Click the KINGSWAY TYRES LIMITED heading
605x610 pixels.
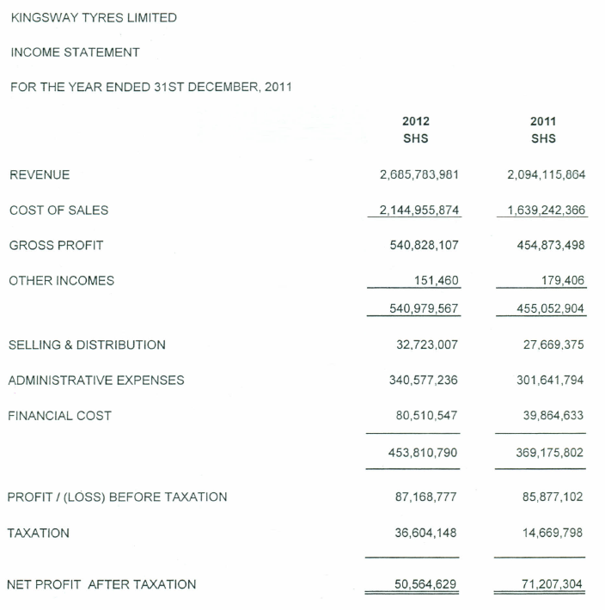coord(93,17)
